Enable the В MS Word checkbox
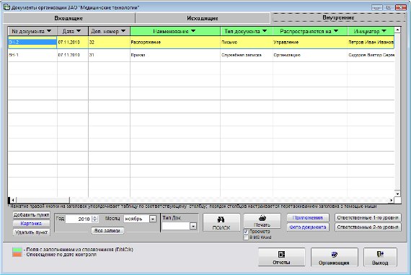411x275 pixels. click(246, 237)
